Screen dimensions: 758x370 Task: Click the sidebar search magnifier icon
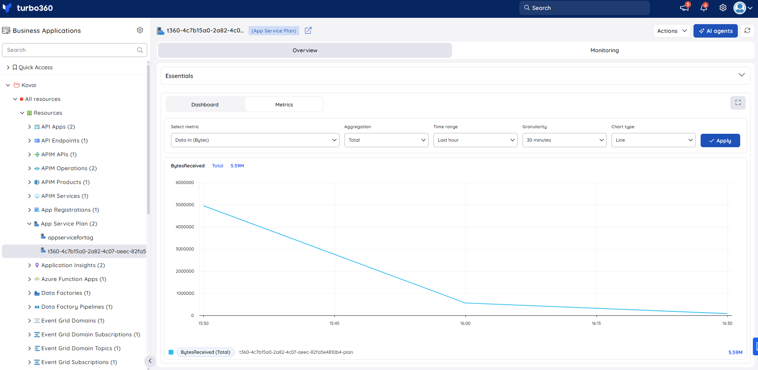point(140,50)
